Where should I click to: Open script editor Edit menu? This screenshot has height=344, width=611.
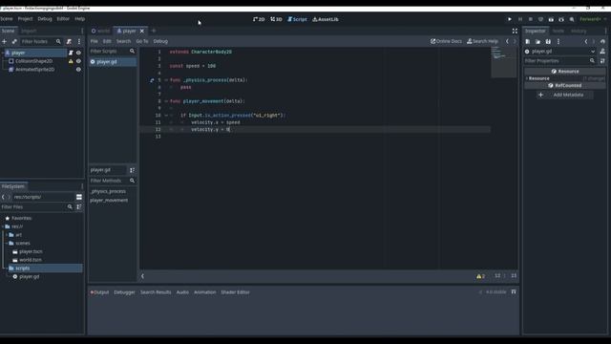(x=107, y=41)
